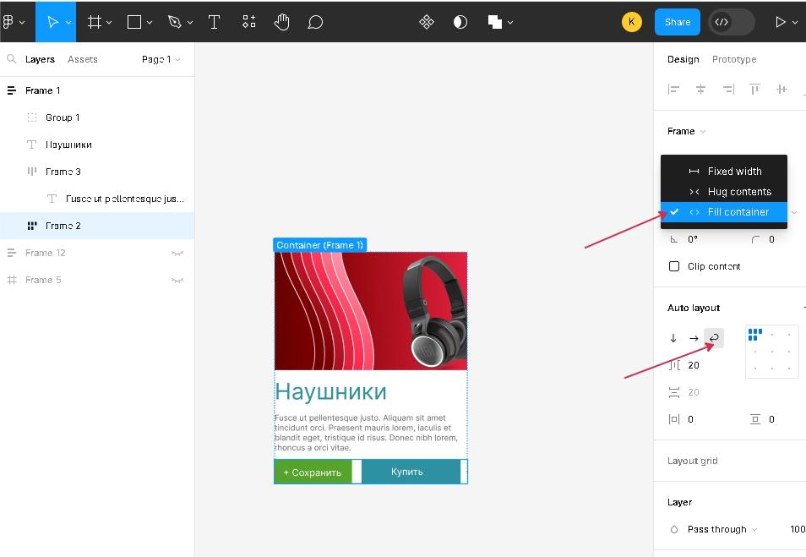Open the Page 1 dropdown

coord(161,59)
